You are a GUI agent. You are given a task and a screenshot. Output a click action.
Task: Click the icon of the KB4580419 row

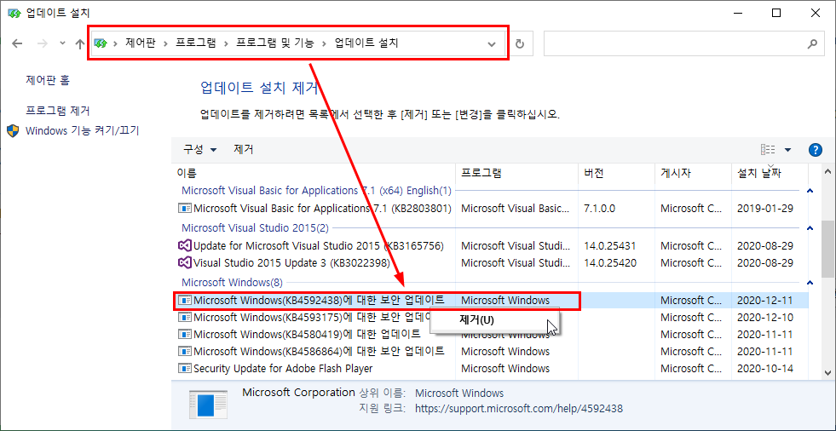click(x=184, y=335)
